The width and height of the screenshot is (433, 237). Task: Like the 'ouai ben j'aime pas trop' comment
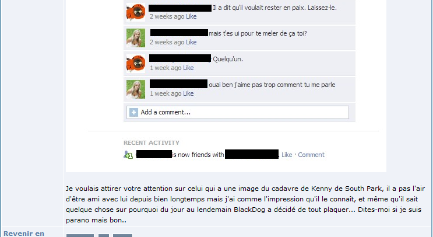(x=188, y=94)
